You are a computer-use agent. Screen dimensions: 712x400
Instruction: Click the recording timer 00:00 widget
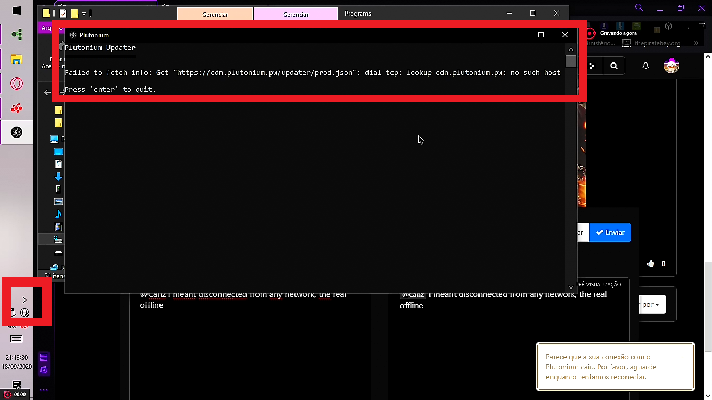15,394
